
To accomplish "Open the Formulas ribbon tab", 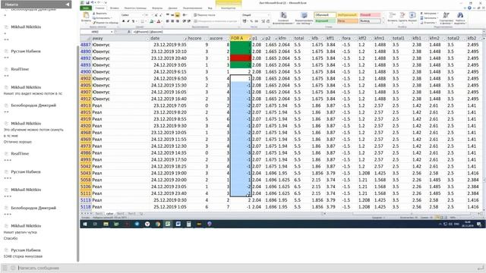I will tap(157, 8).
